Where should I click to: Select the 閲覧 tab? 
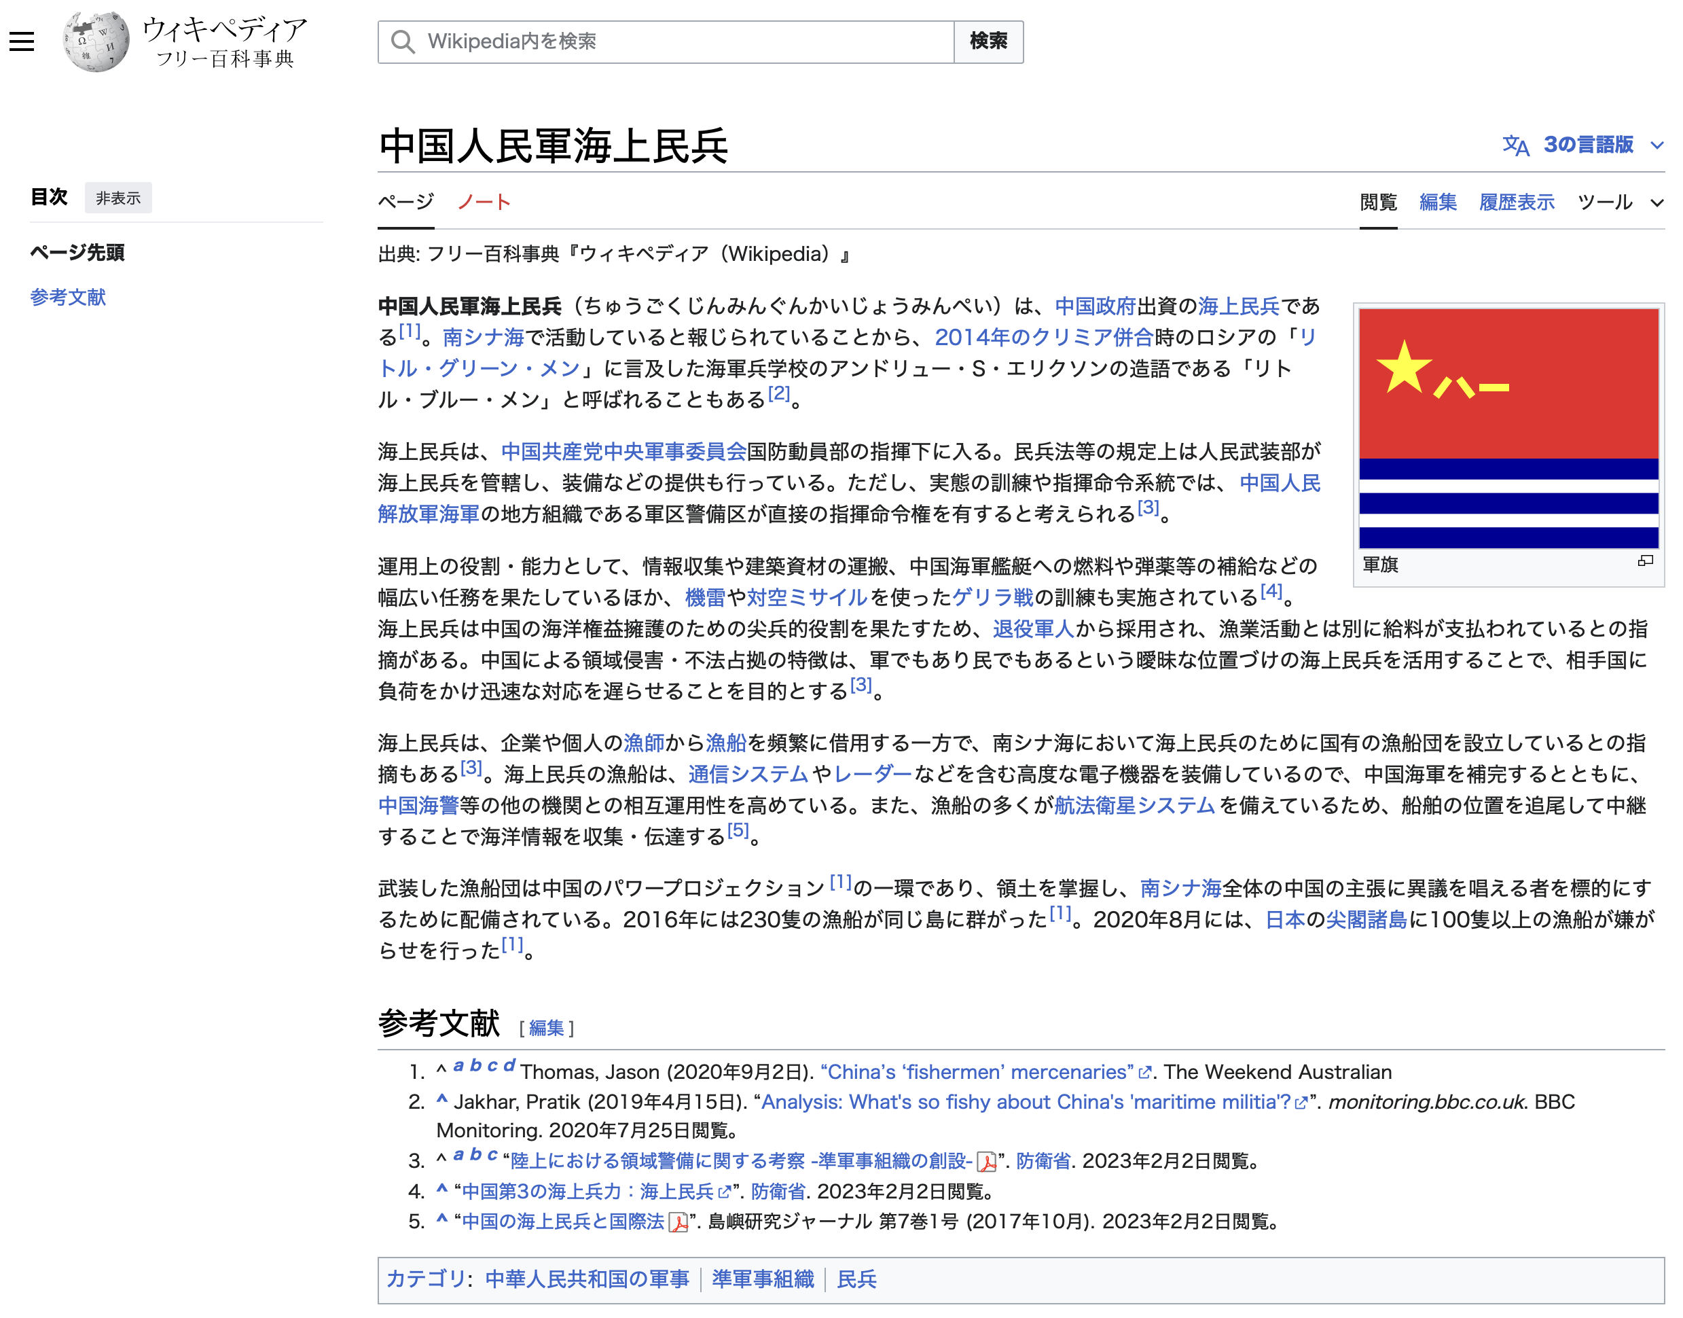click(1377, 203)
